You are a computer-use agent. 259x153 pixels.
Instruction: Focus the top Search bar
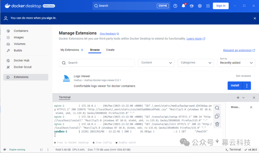(x=131, y=6)
